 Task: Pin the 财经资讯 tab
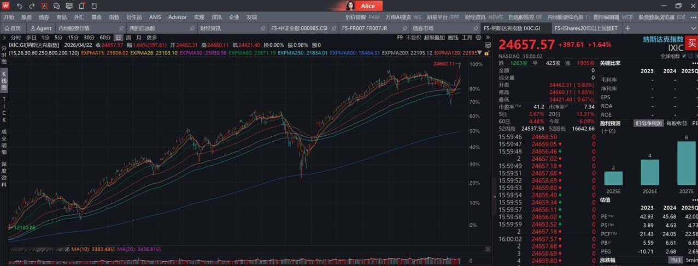click(x=263, y=28)
